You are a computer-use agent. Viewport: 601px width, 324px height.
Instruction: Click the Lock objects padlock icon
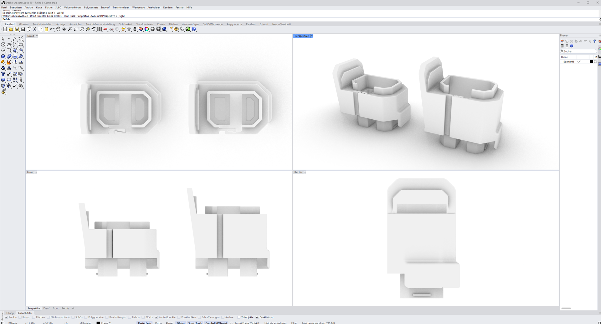tap(135, 29)
